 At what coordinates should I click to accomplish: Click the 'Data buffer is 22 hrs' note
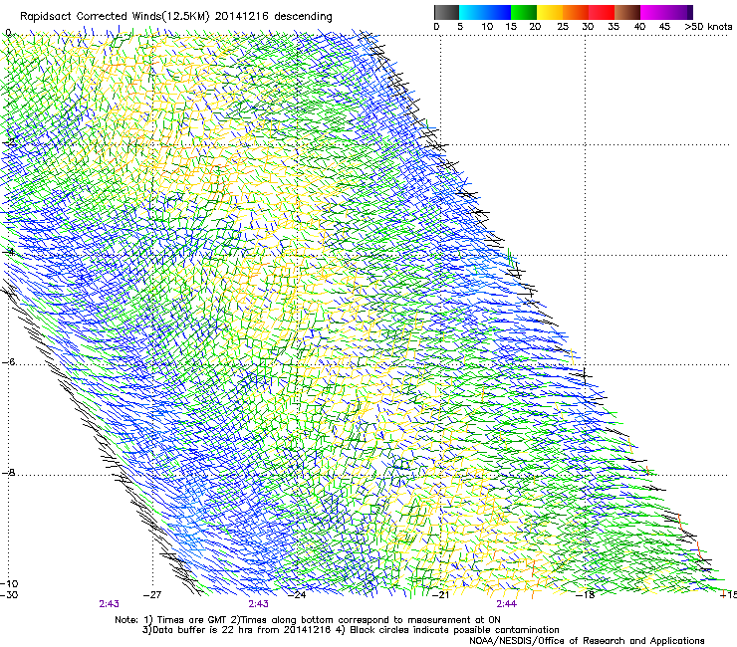coord(238,630)
